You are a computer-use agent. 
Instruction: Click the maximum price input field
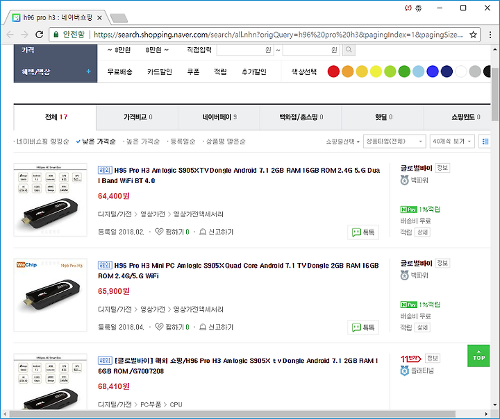click(x=311, y=50)
